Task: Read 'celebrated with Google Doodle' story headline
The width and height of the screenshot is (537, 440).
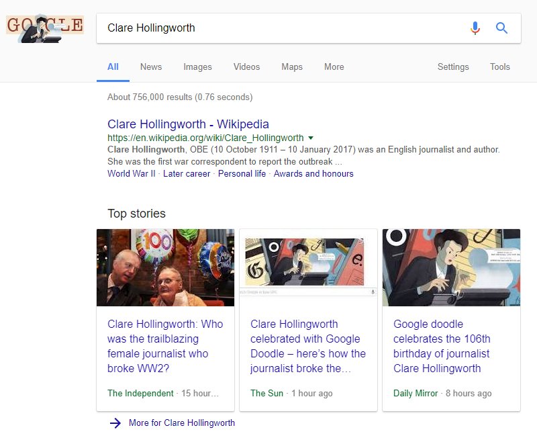Action: pyautogui.click(x=308, y=346)
